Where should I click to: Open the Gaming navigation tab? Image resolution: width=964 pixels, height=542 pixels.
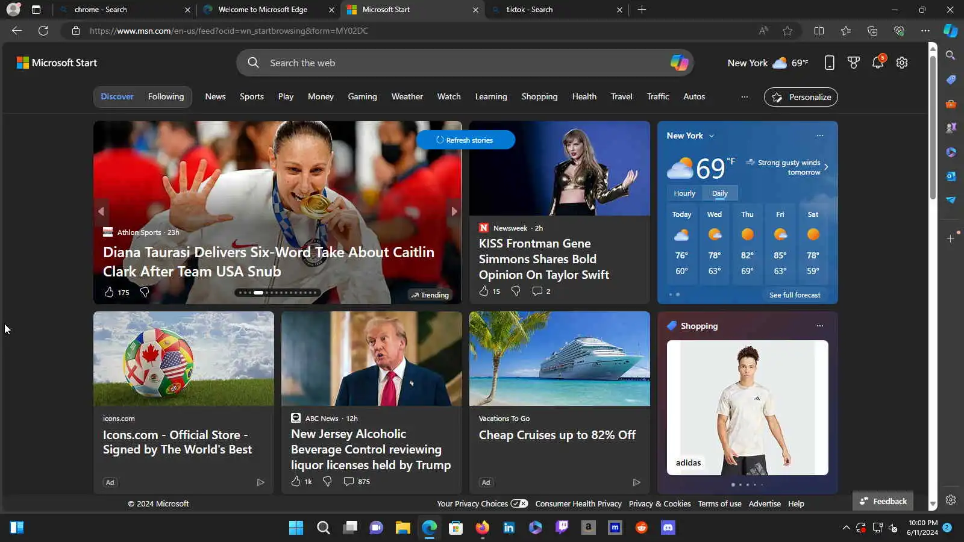[x=362, y=96]
